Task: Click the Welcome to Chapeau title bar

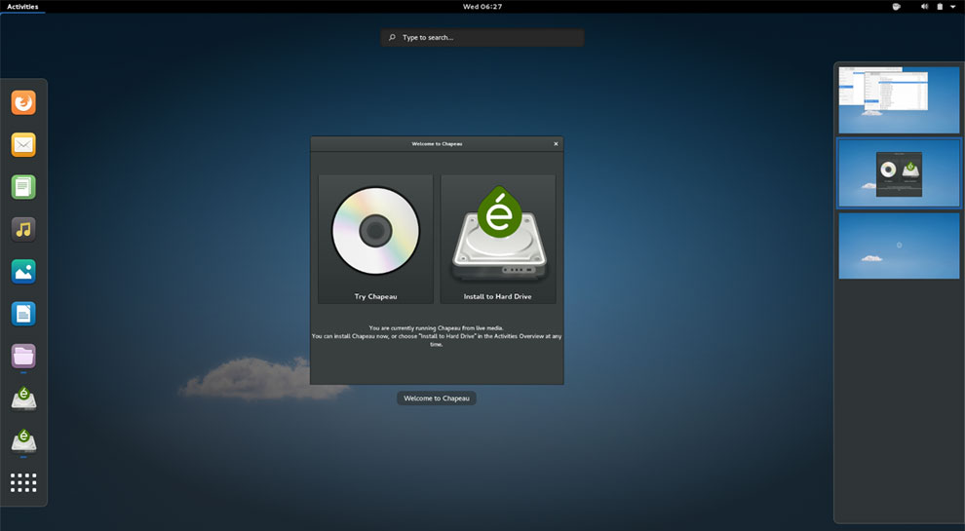Action: [437, 144]
